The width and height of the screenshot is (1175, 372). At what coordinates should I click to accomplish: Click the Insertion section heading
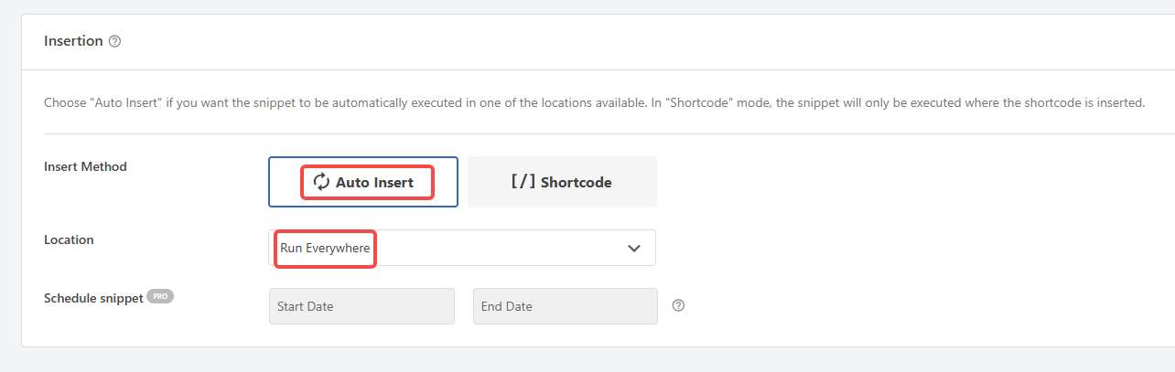point(73,41)
